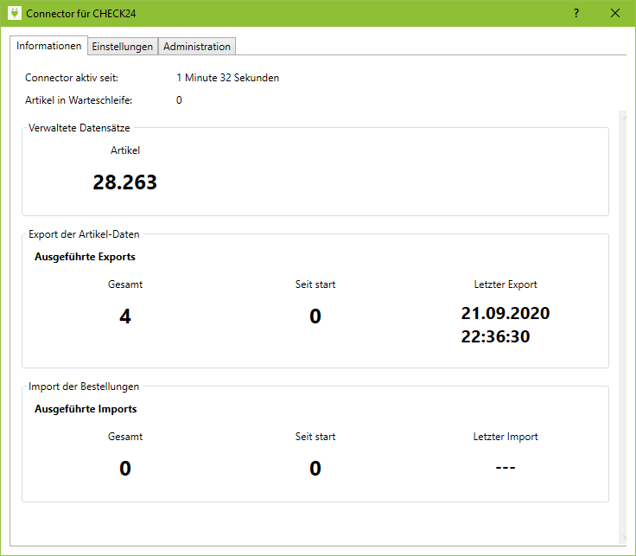Open the Einstellungen tab
Viewport: 636px width, 556px height.
coord(123,47)
